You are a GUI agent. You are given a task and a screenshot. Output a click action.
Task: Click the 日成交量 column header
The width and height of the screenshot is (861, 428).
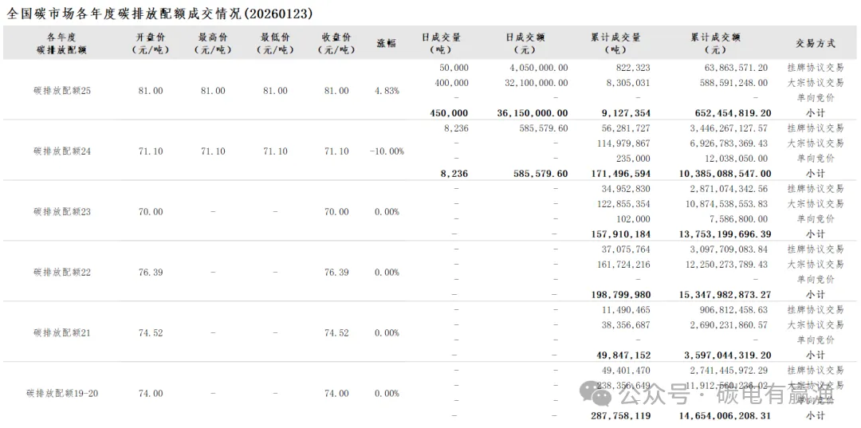[x=441, y=43]
